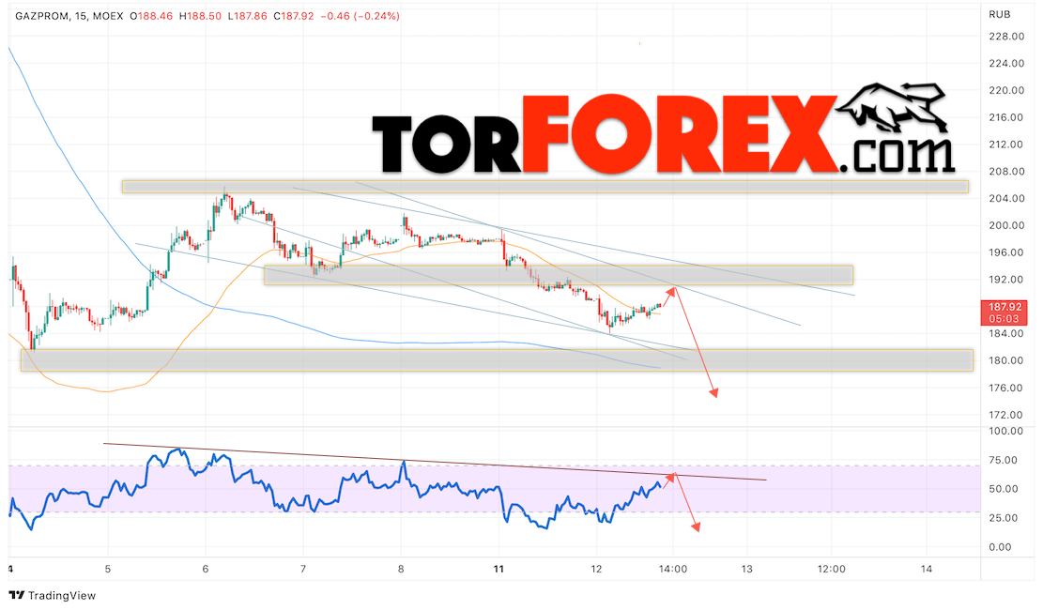Click the low price value L187.86
This screenshot has height=610, width=1043.
click(x=248, y=16)
